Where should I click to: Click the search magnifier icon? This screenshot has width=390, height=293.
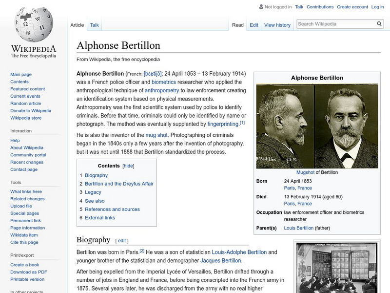(379, 24)
